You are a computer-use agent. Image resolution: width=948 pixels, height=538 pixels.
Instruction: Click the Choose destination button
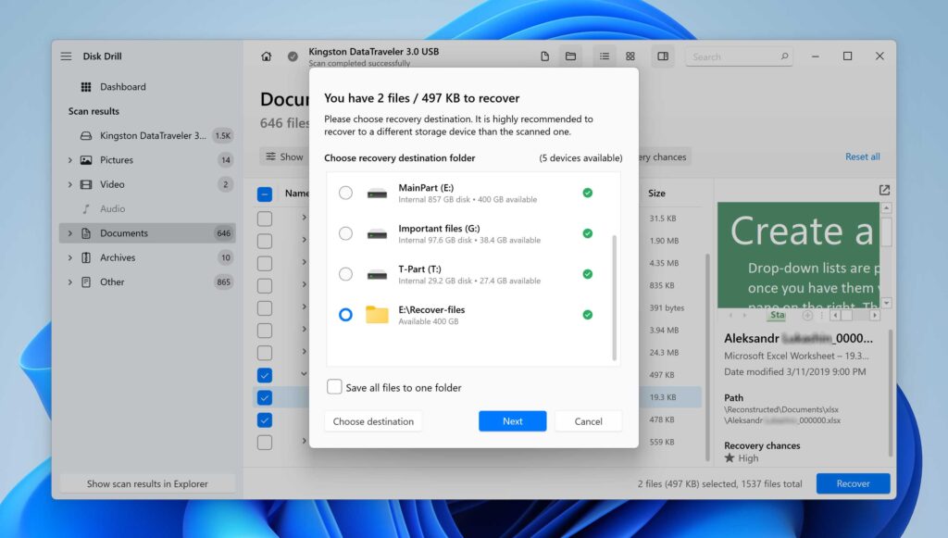point(373,420)
